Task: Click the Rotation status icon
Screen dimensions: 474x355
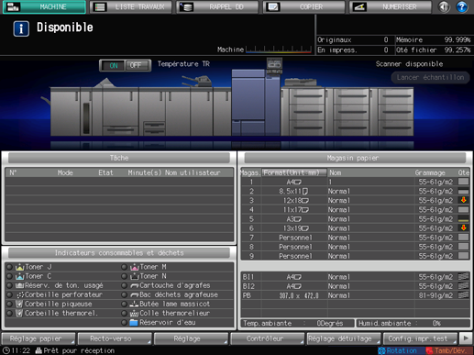Action: [381, 350]
